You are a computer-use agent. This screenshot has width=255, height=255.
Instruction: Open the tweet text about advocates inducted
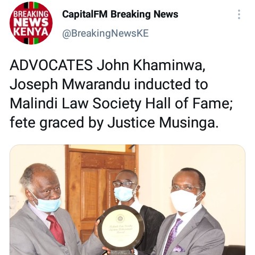point(121,94)
